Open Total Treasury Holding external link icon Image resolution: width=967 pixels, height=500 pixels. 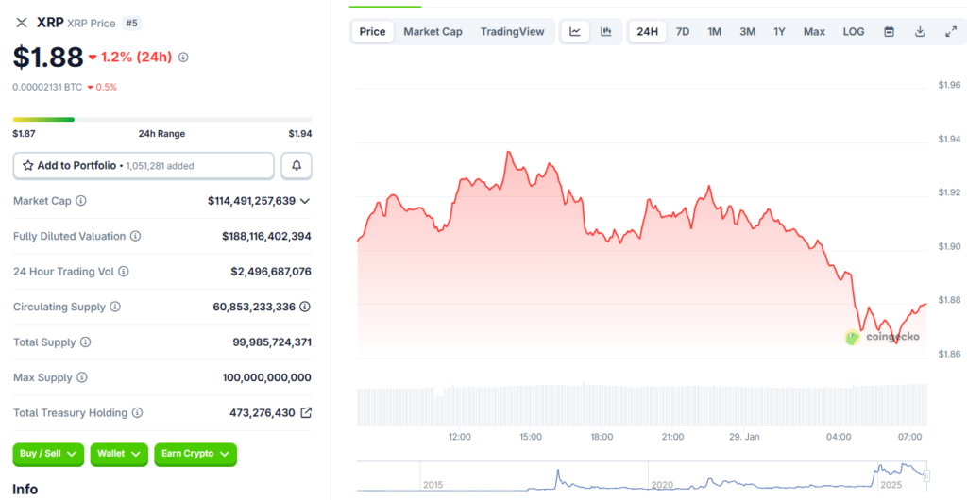pyautogui.click(x=306, y=413)
